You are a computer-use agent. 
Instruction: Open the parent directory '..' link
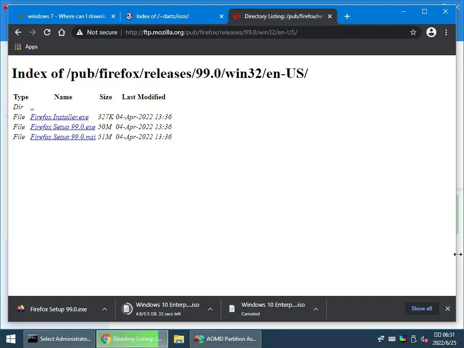[x=32, y=107]
